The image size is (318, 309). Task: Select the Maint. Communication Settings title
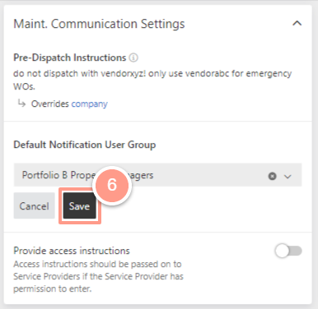(99, 24)
